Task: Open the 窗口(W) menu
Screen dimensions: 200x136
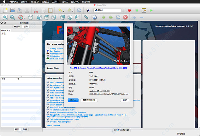Action: [75, 2]
